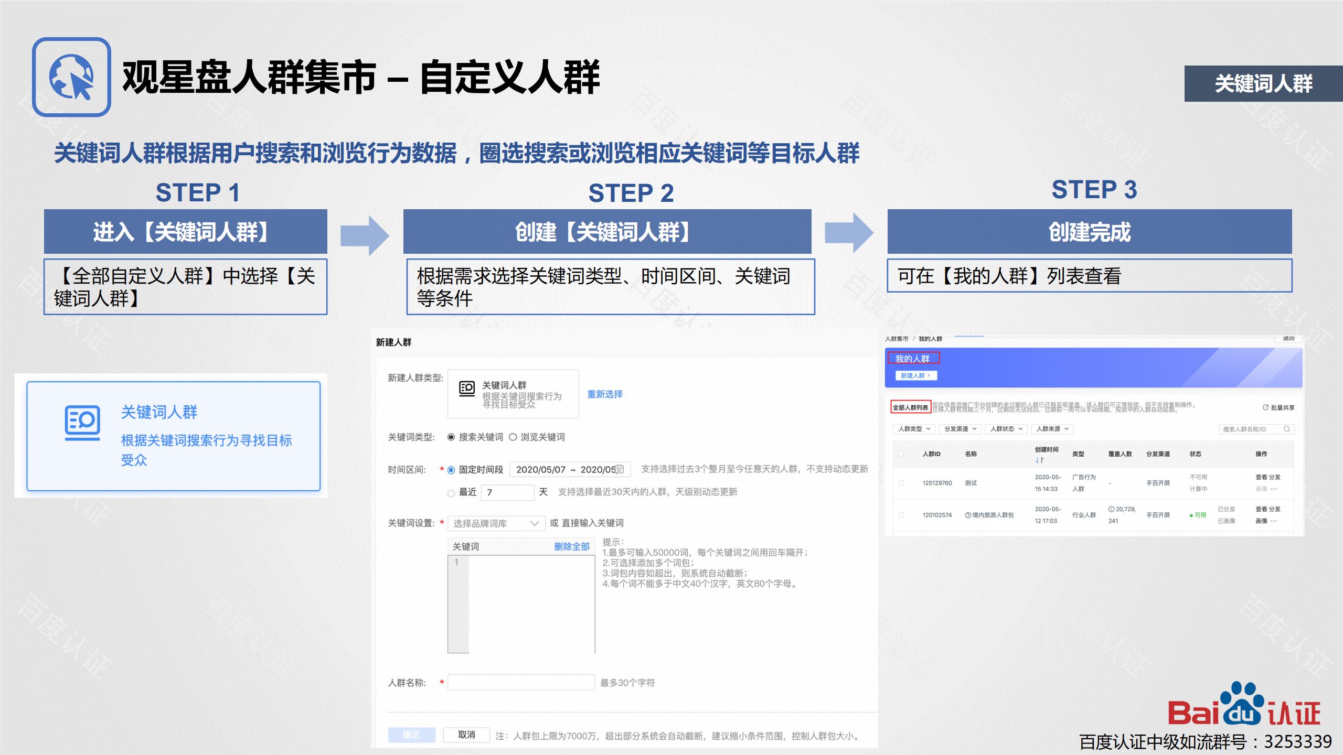Viewport: 1343px width, 755px height.
Task: Open the more options for row 125129760
Action: tap(1274, 489)
